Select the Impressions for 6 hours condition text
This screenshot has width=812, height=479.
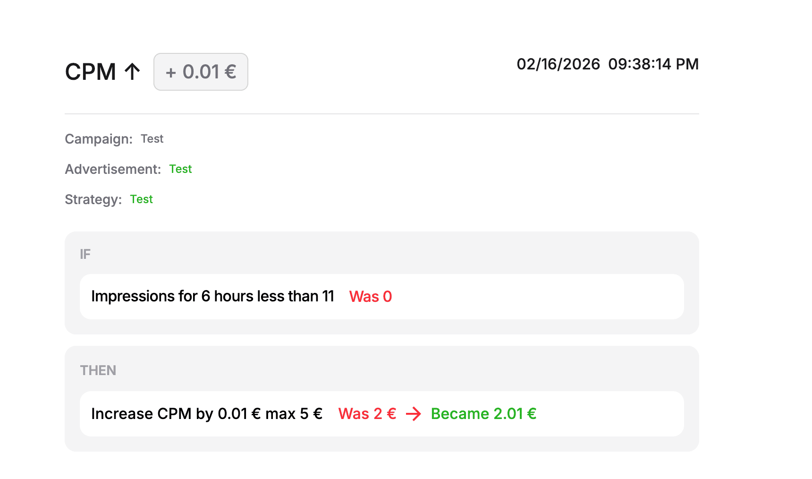[x=212, y=296]
